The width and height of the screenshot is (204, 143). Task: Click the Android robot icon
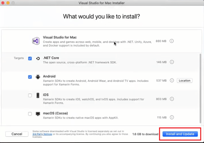(38, 77)
